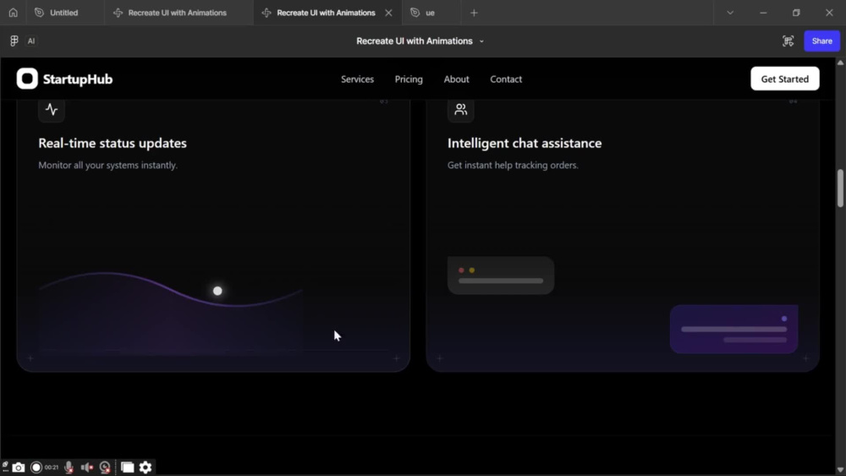Viewport: 846px width, 476px height.
Task: Open the Services nav link
Action: point(357,79)
